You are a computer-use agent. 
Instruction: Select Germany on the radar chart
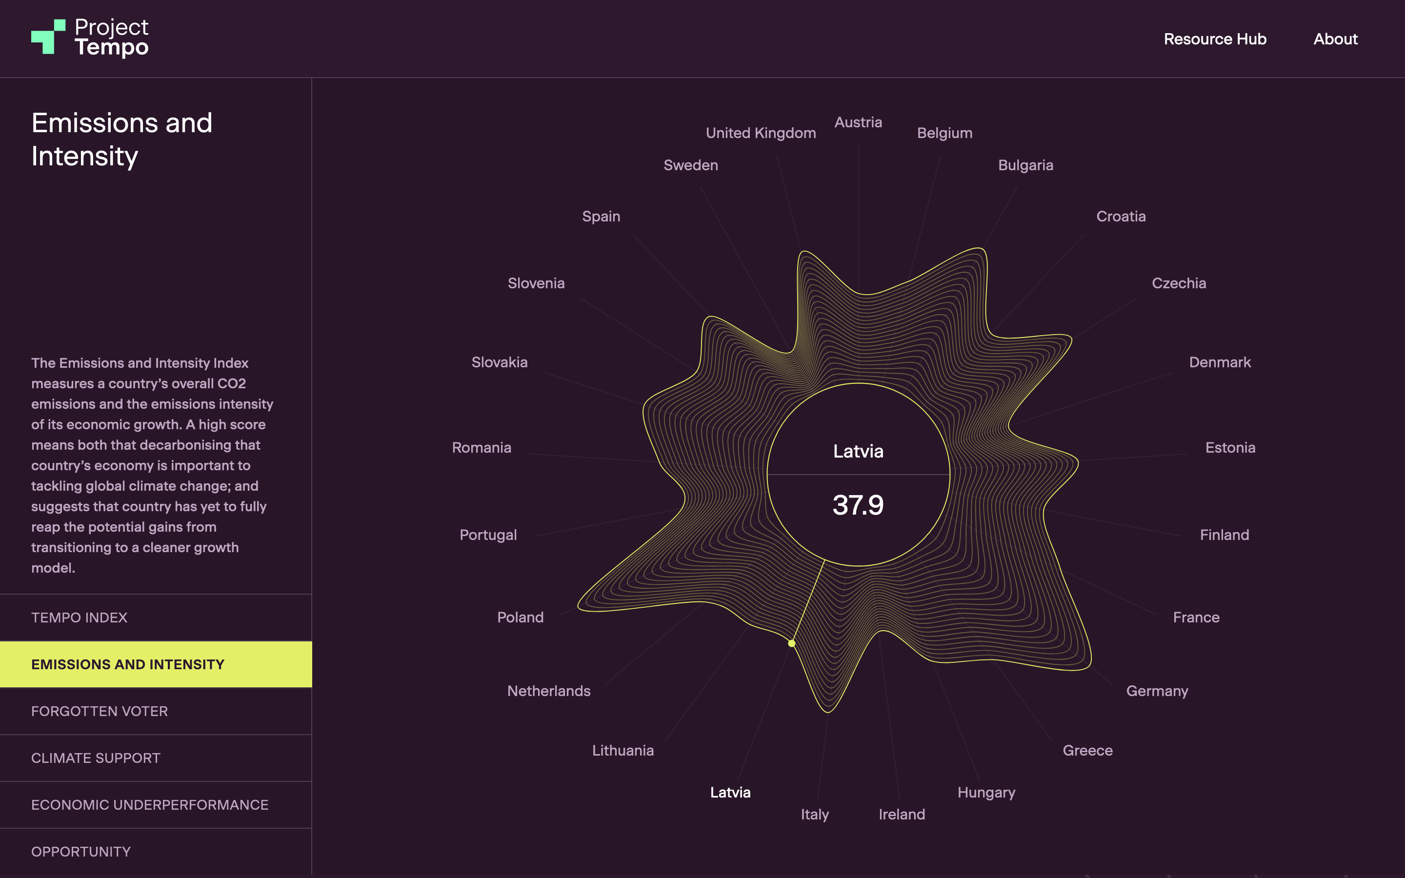[x=1157, y=691]
